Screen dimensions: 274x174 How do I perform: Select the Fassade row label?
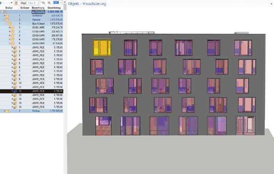[36, 20]
